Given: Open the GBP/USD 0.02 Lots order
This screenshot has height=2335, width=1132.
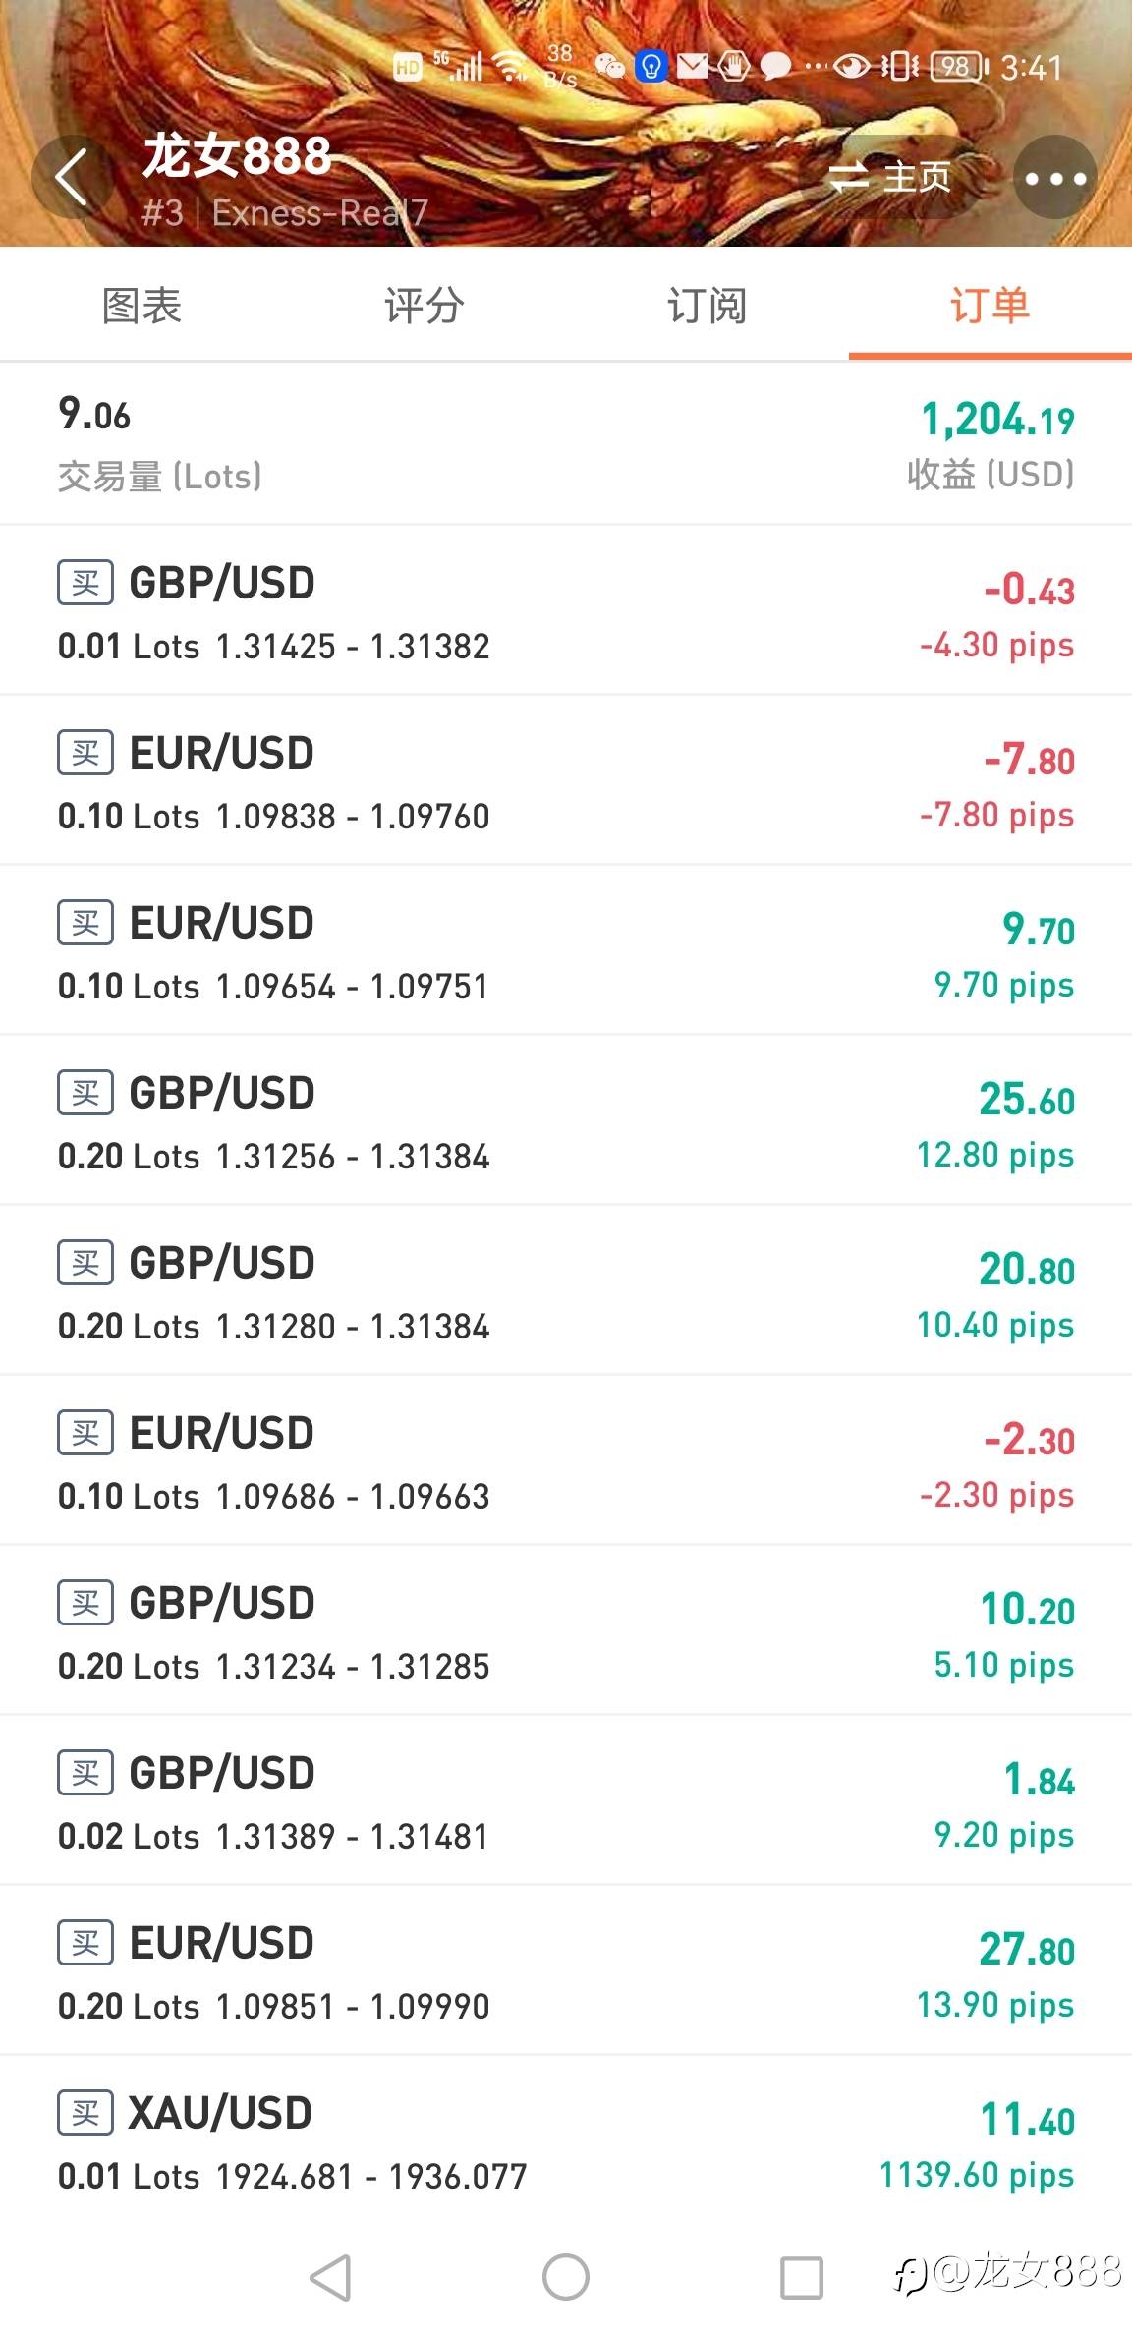Looking at the screenshot, I should (x=566, y=1802).
